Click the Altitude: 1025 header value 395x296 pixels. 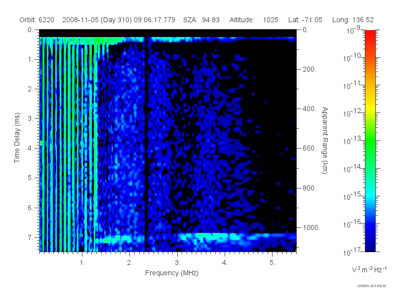(x=254, y=20)
